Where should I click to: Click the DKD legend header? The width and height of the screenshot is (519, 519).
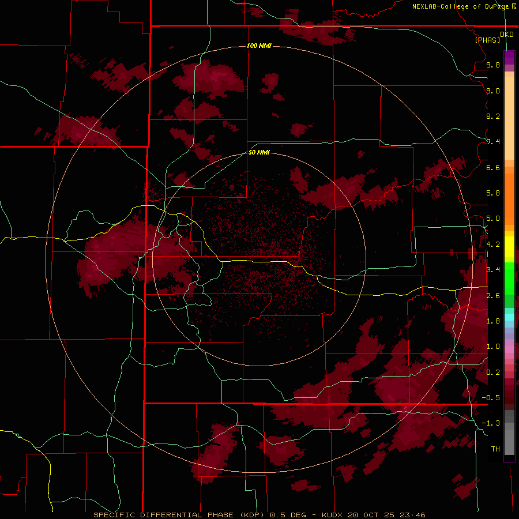pyautogui.click(x=506, y=34)
